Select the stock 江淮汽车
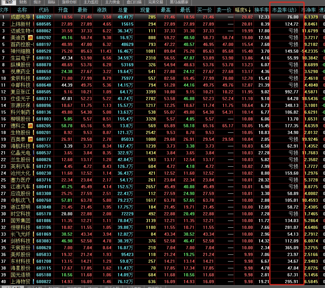This screenshot has height=288, width=325. point(21,187)
